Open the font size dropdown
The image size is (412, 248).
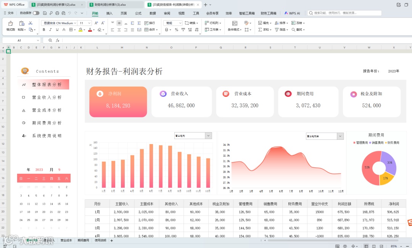89,23
